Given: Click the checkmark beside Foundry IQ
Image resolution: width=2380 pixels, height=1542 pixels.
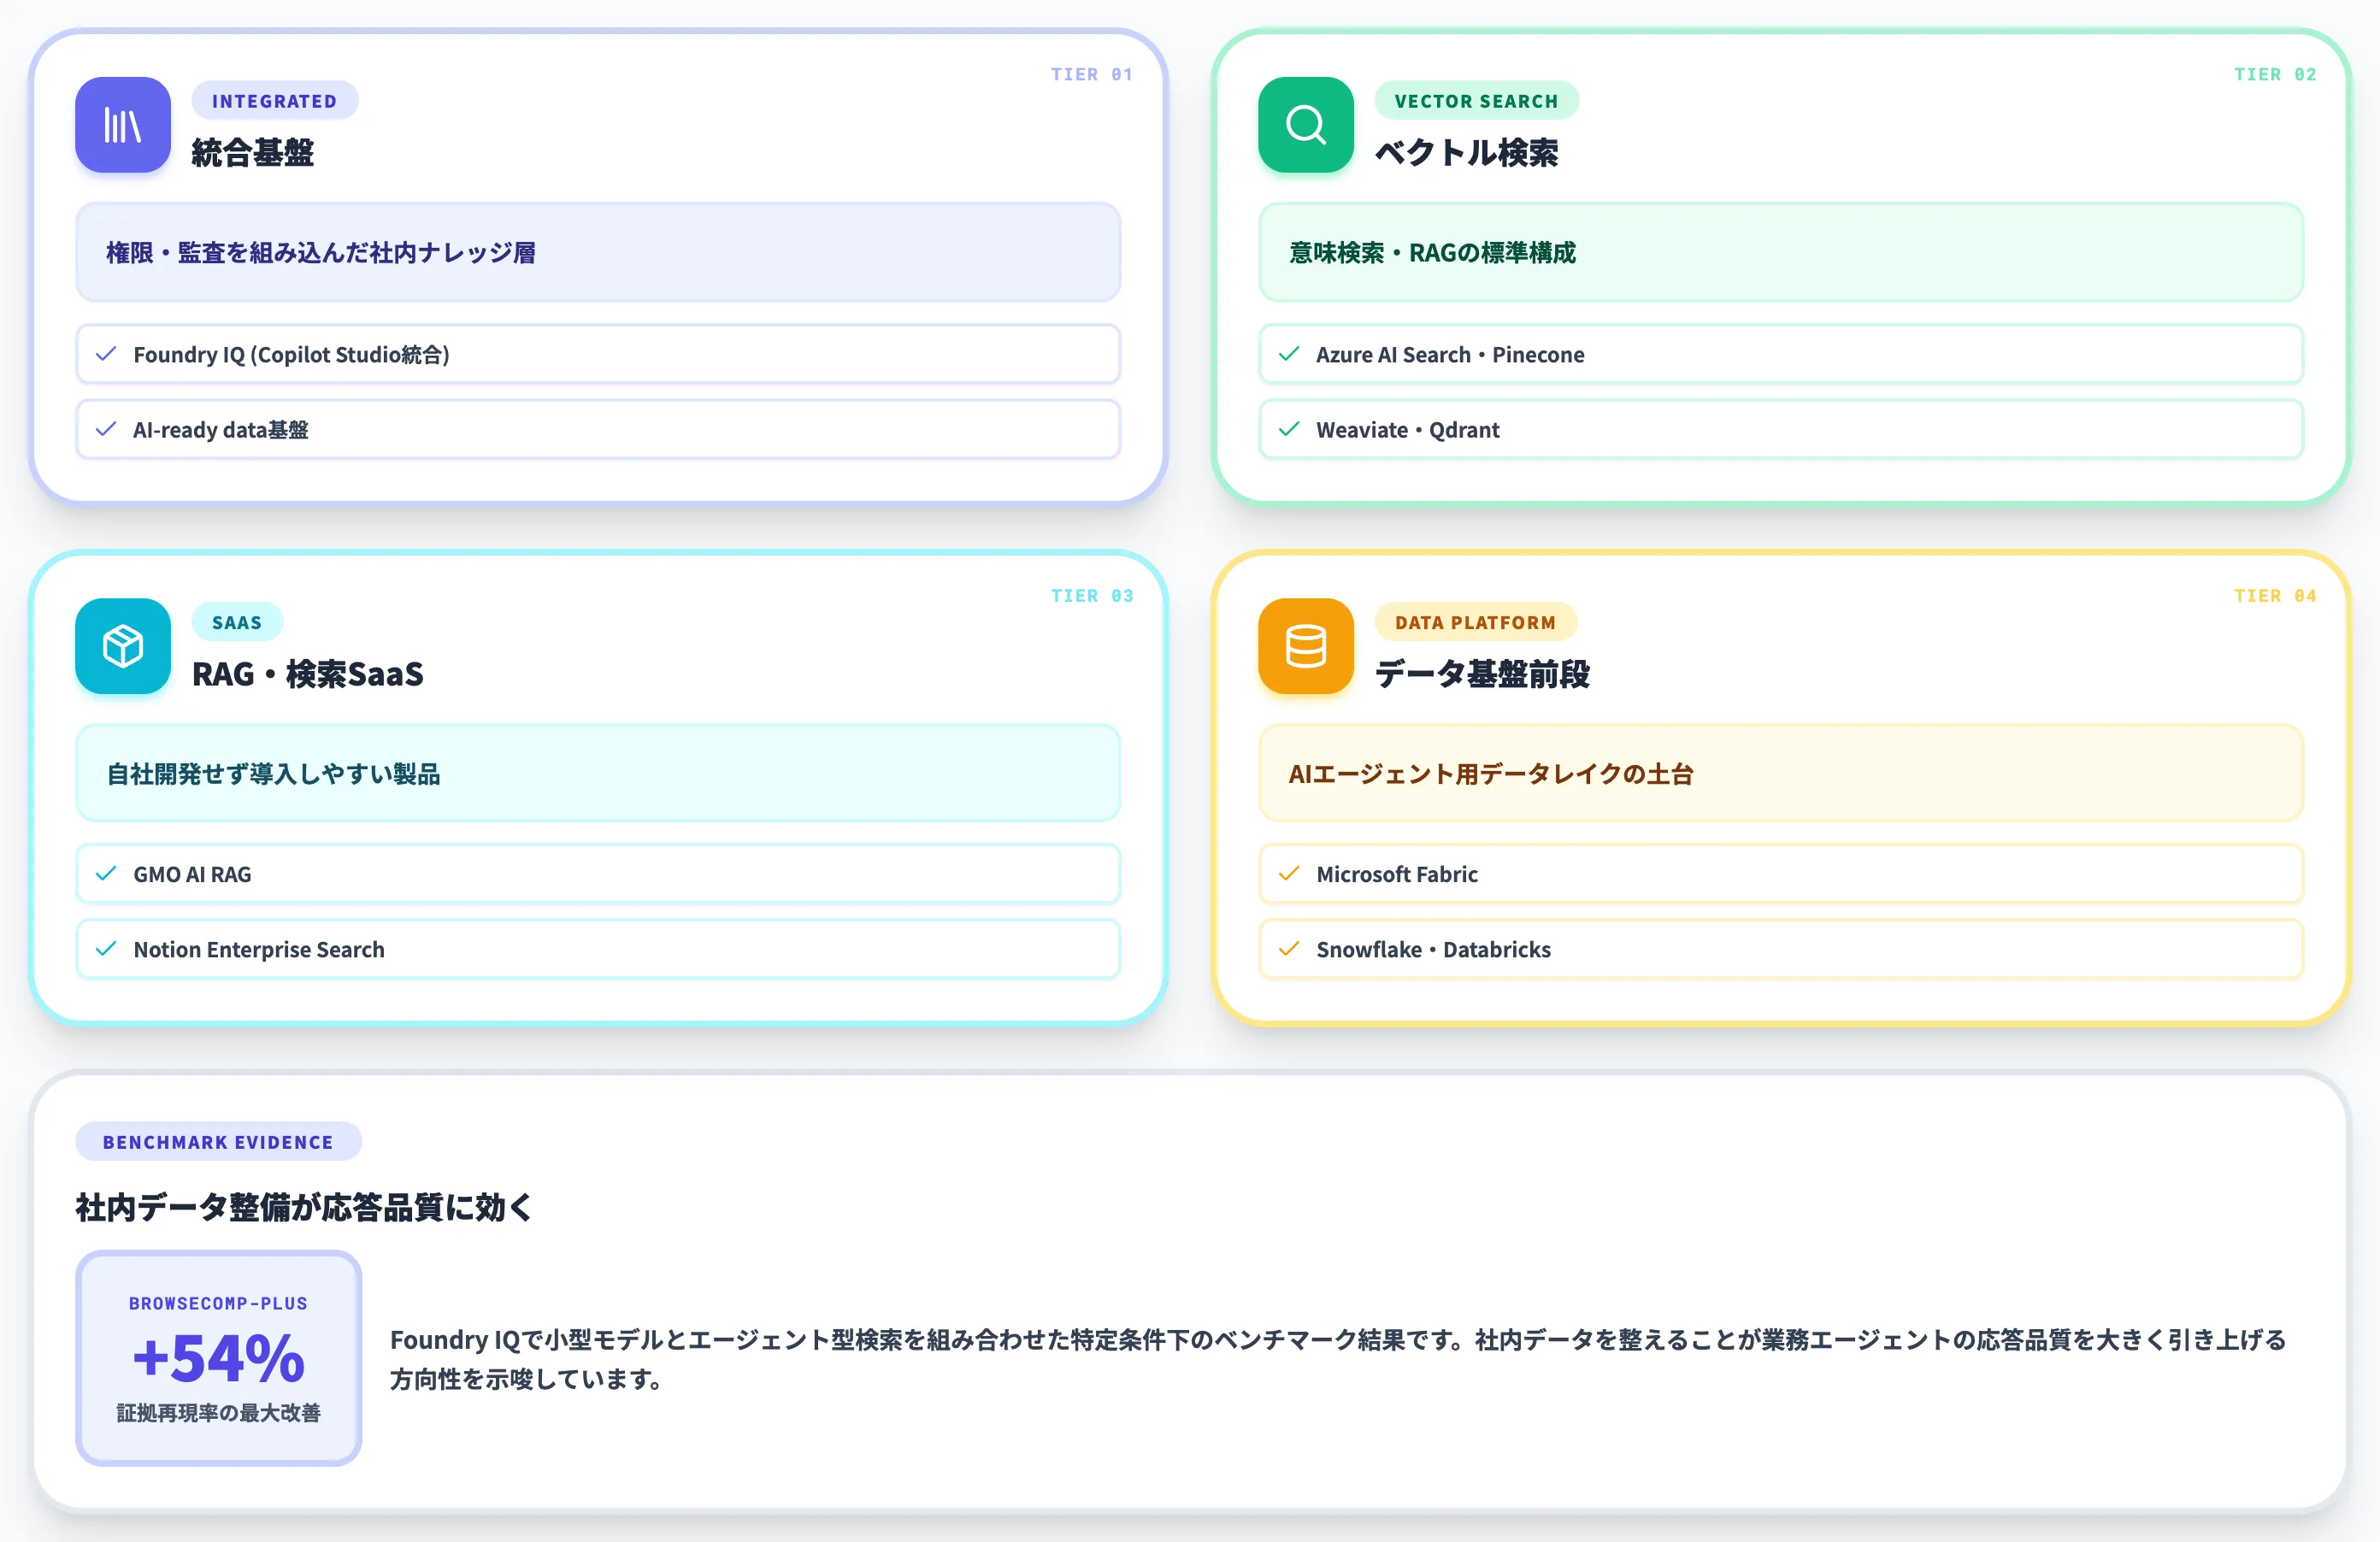Looking at the screenshot, I should click(x=106, y=354).
